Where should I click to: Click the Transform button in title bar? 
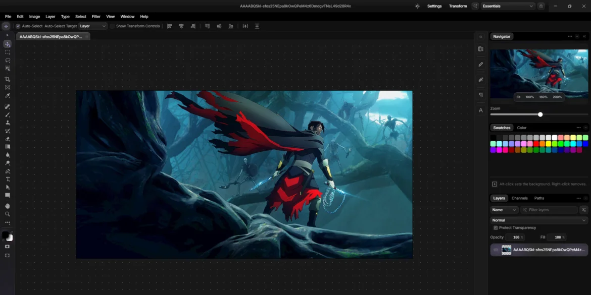click(458, 6)
